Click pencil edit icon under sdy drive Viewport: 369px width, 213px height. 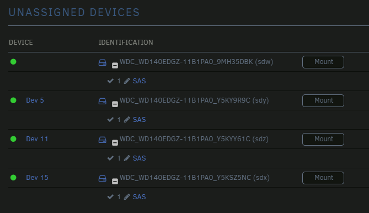click(x=127, y=120)
